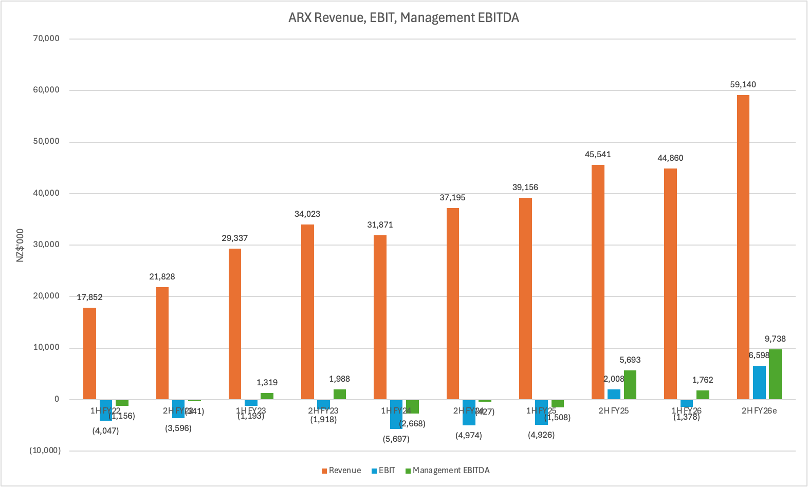Select the orange Revenue bar for 2H FY25
Viewport: 808px width, 487px height.
tap(598, 282)
